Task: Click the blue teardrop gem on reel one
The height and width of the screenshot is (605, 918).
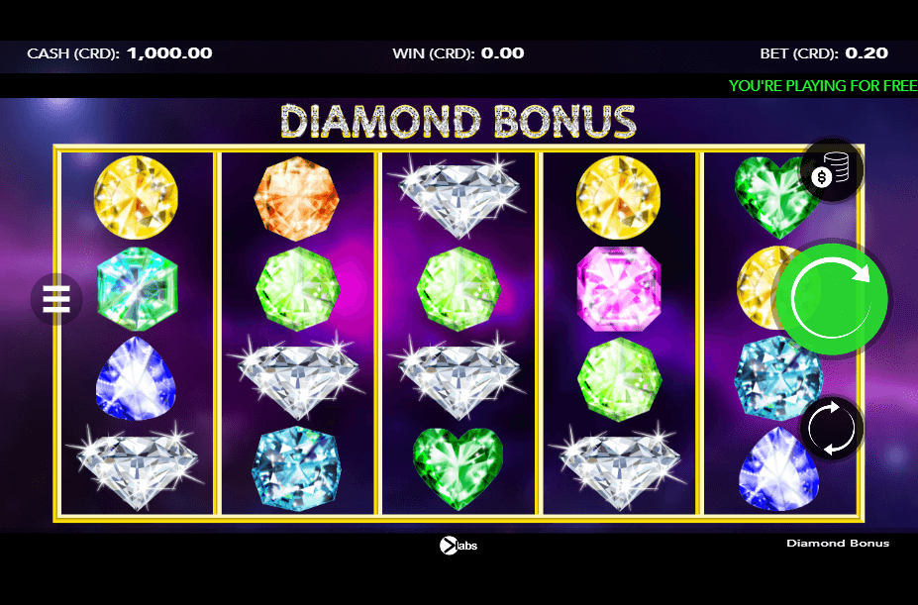Action: [136, 378]
